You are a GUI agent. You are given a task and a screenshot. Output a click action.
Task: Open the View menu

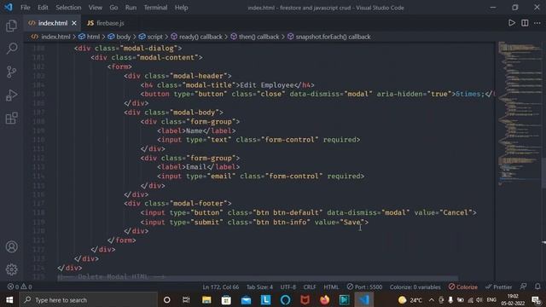click(x=95, y=8)
